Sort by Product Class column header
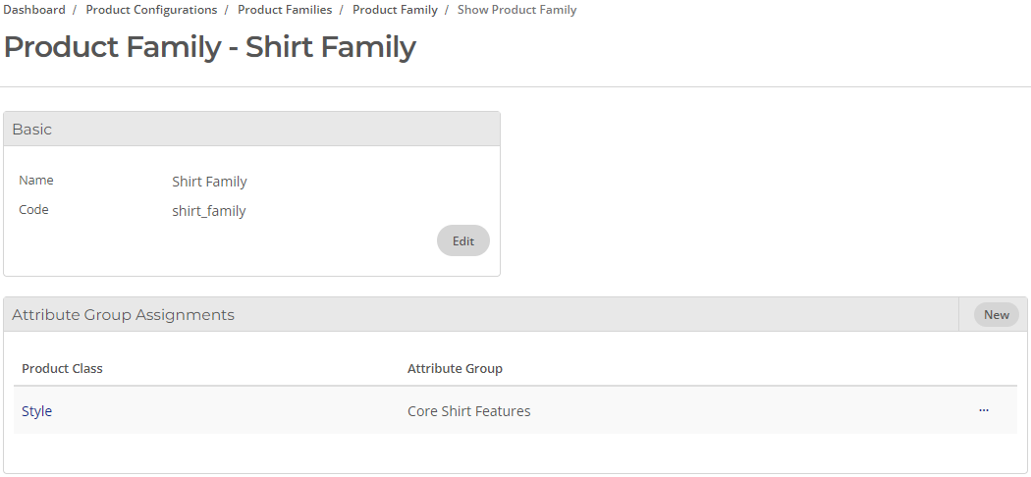Viewport: 1031px width, 477px height. click(x=62, y=369)
